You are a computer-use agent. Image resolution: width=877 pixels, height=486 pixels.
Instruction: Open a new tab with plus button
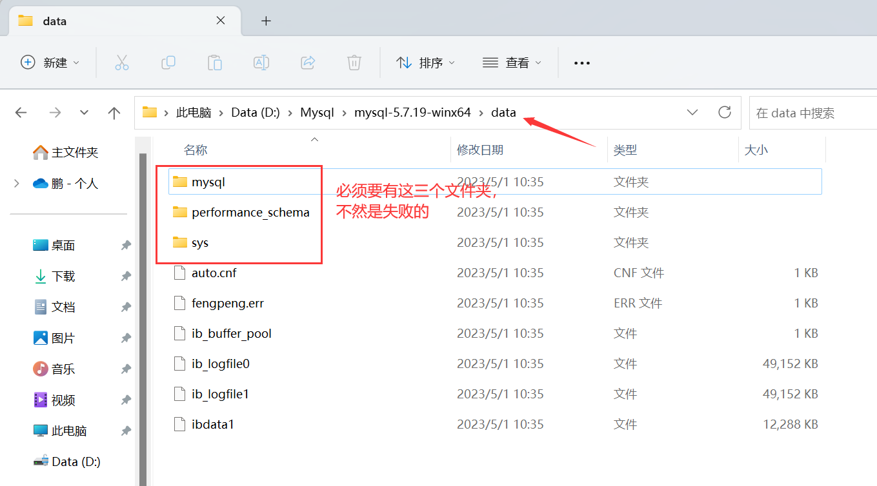pos(266,21)
